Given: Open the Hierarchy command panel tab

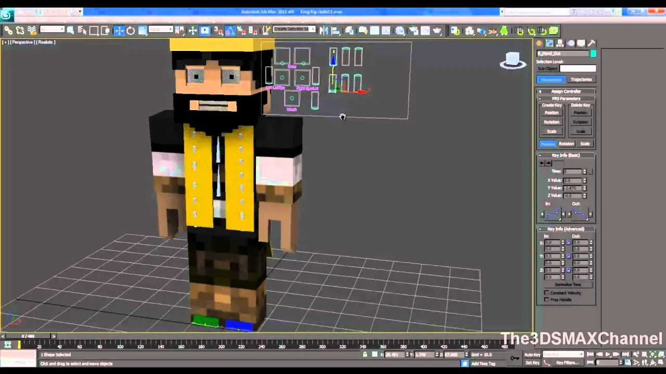Looking at the screenshot, I should pyautogui.click(x=560, y=43).
